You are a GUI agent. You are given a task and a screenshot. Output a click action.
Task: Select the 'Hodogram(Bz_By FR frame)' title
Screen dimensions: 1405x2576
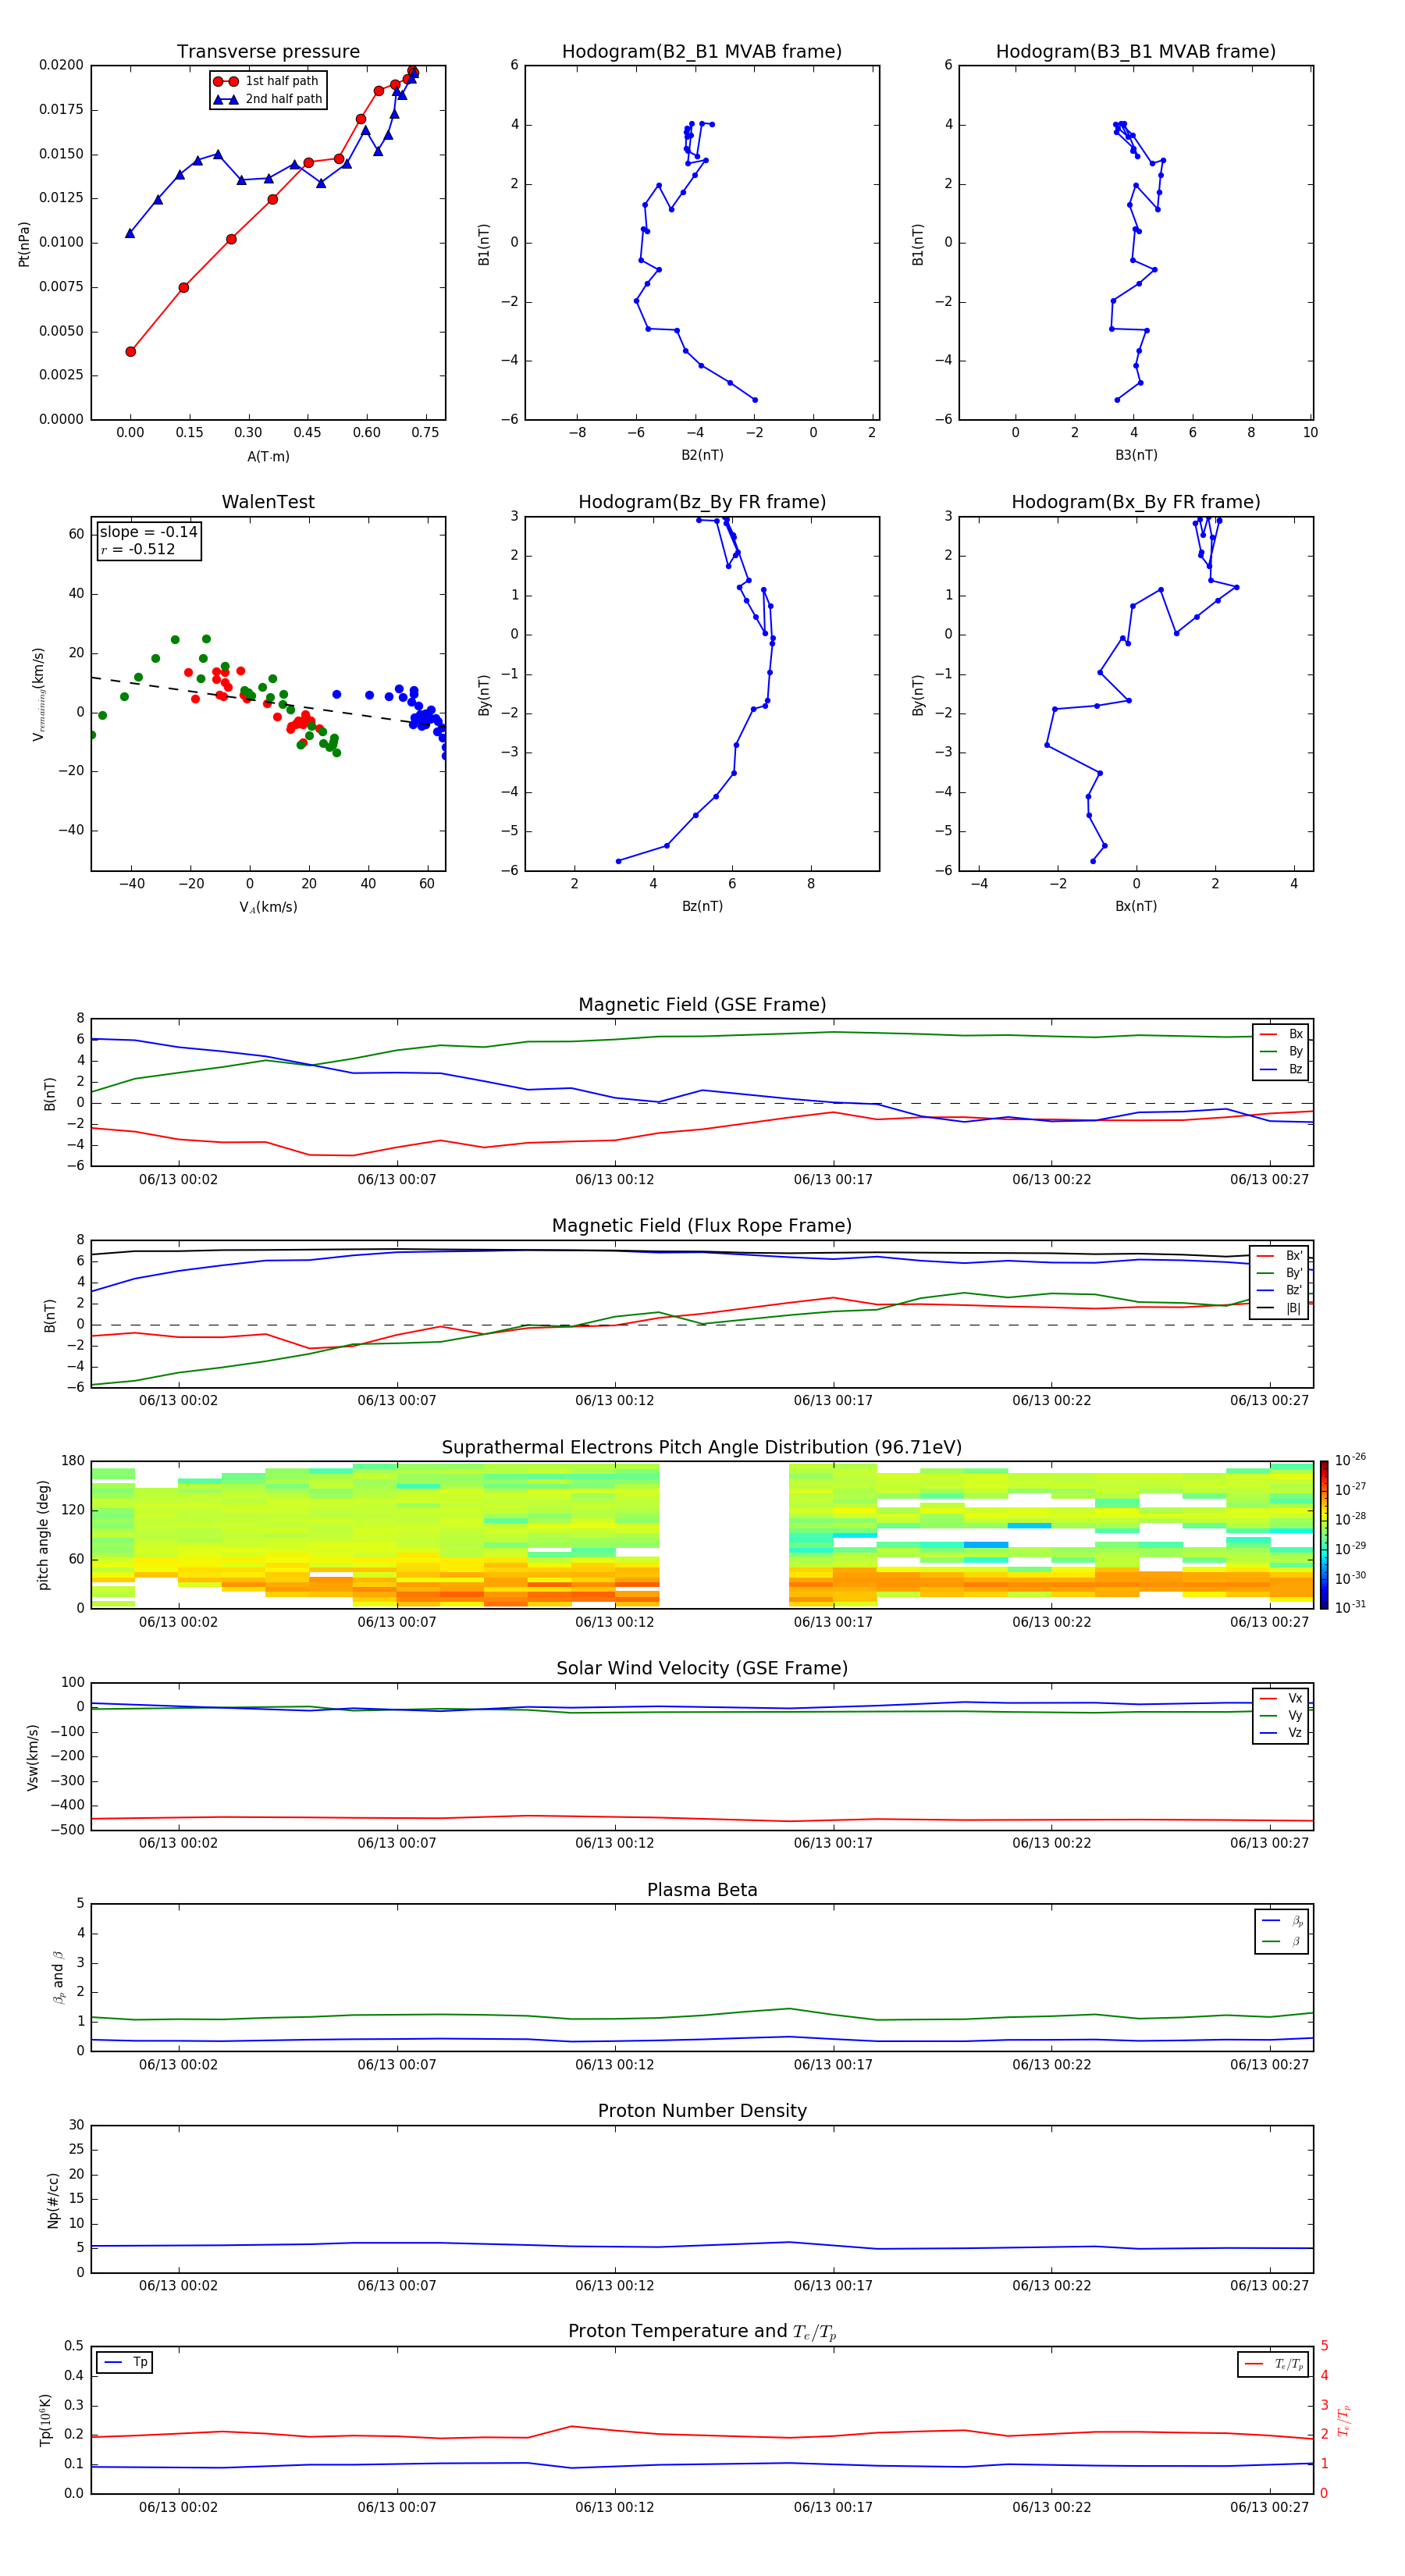[x=702, y=502]
